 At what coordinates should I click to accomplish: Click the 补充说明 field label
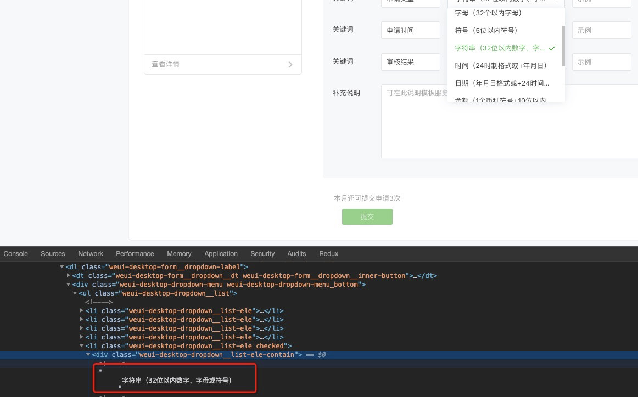click(346, 93)
